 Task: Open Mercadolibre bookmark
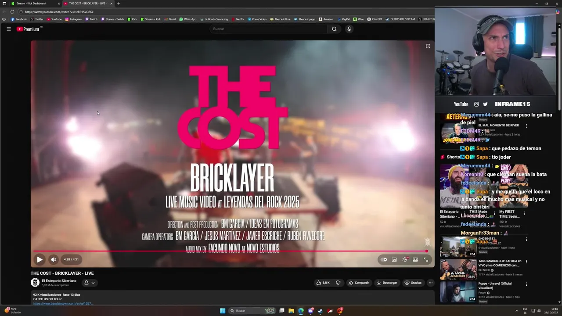280,19
